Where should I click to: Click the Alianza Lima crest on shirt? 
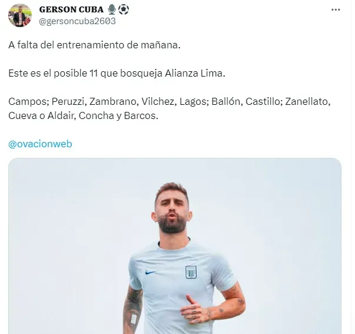(x=191, y=272)
